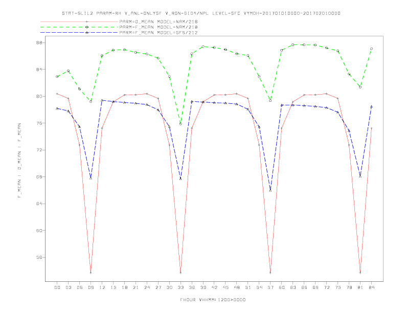Click the x-axis tick label 54
Screen dimensions: 405x313
pyautogui.click(x=259, y=287)
